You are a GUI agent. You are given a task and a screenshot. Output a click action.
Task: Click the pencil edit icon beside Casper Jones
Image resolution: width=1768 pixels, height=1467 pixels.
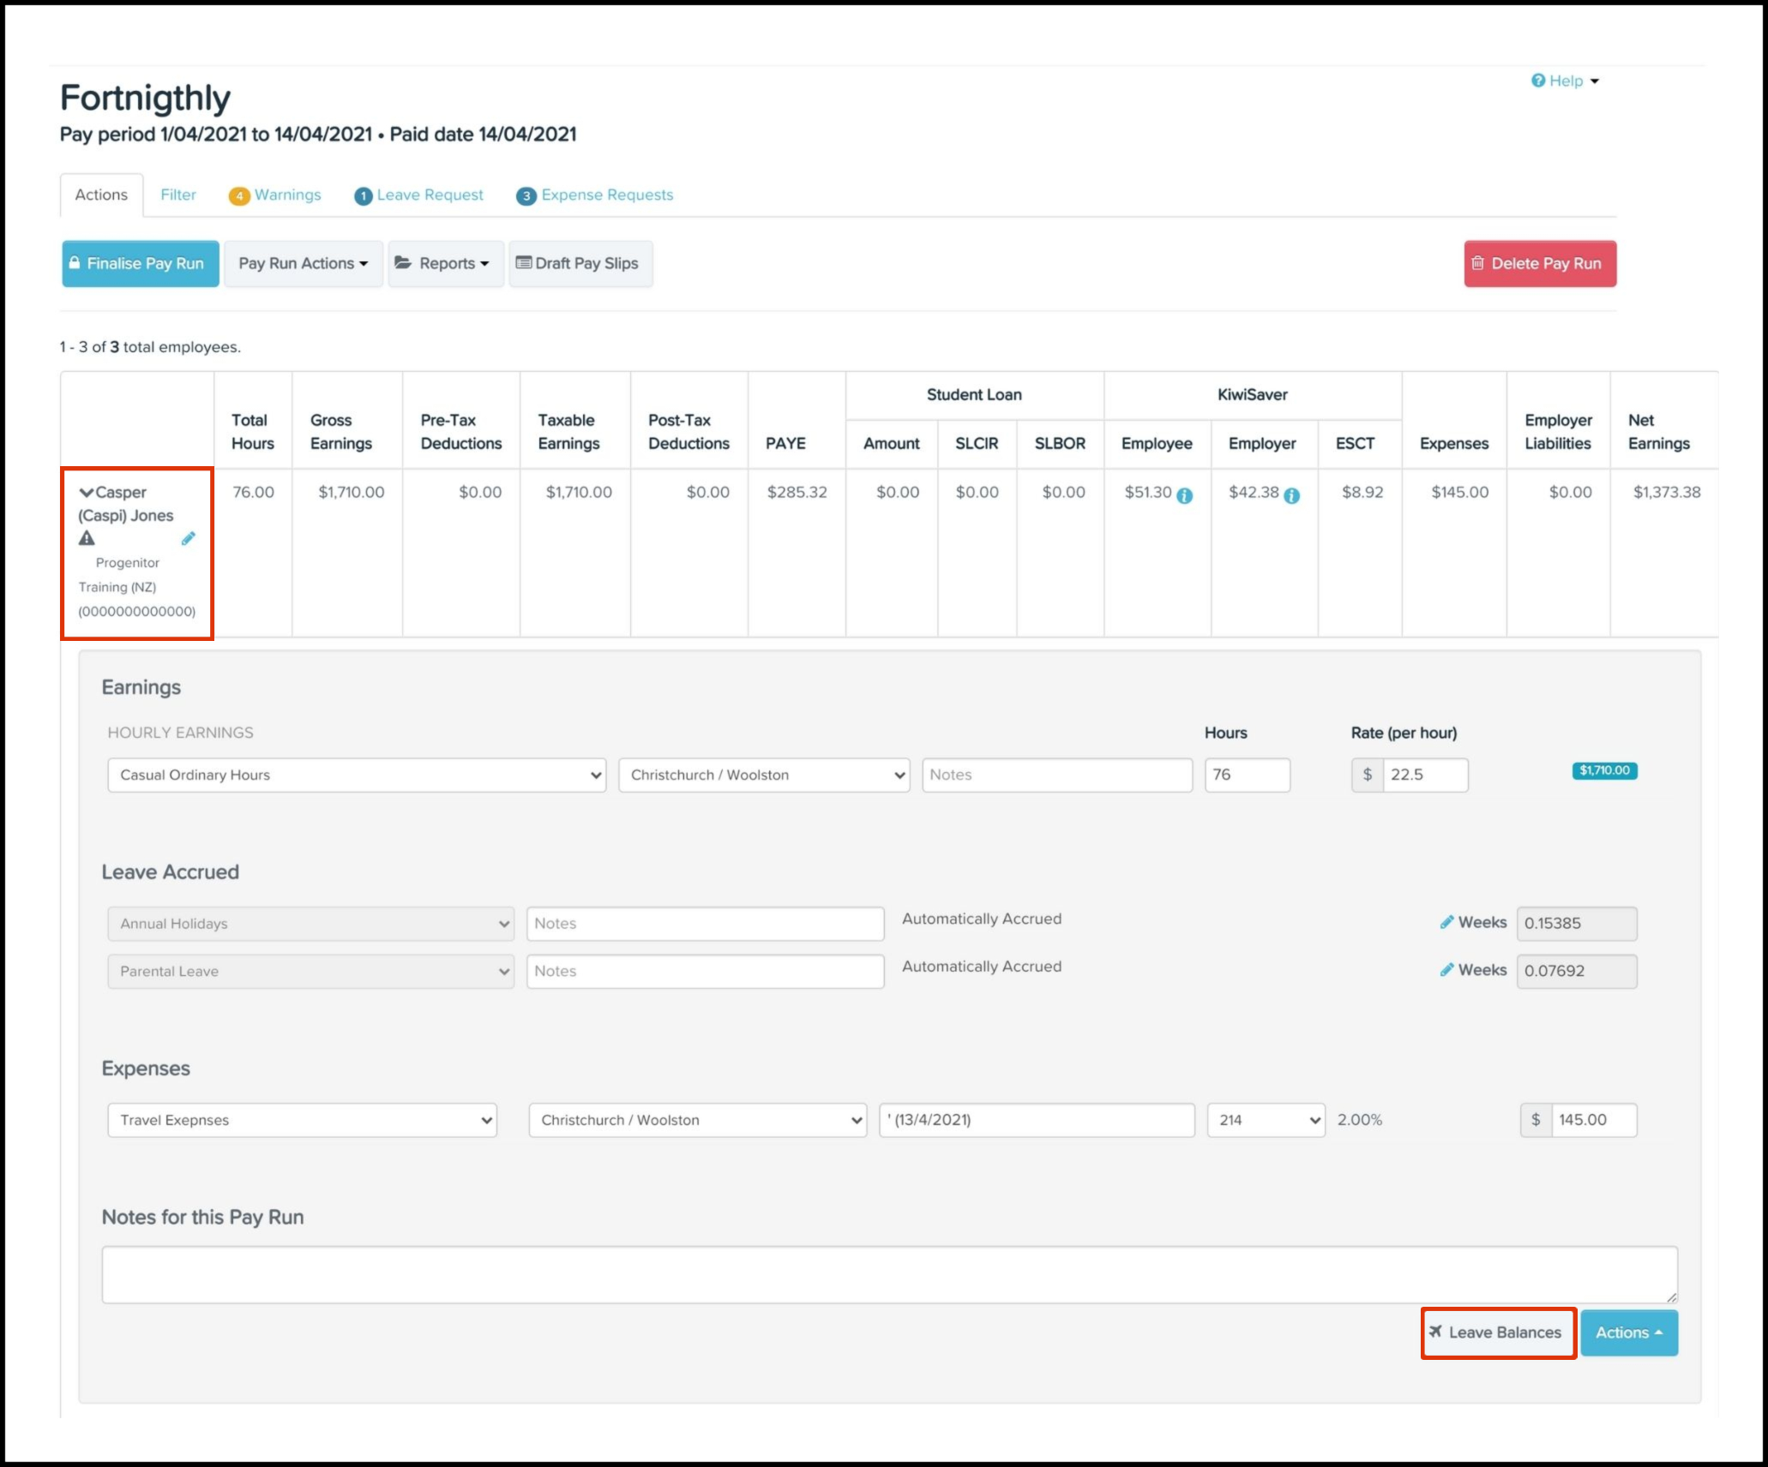[x=188, y=539]
